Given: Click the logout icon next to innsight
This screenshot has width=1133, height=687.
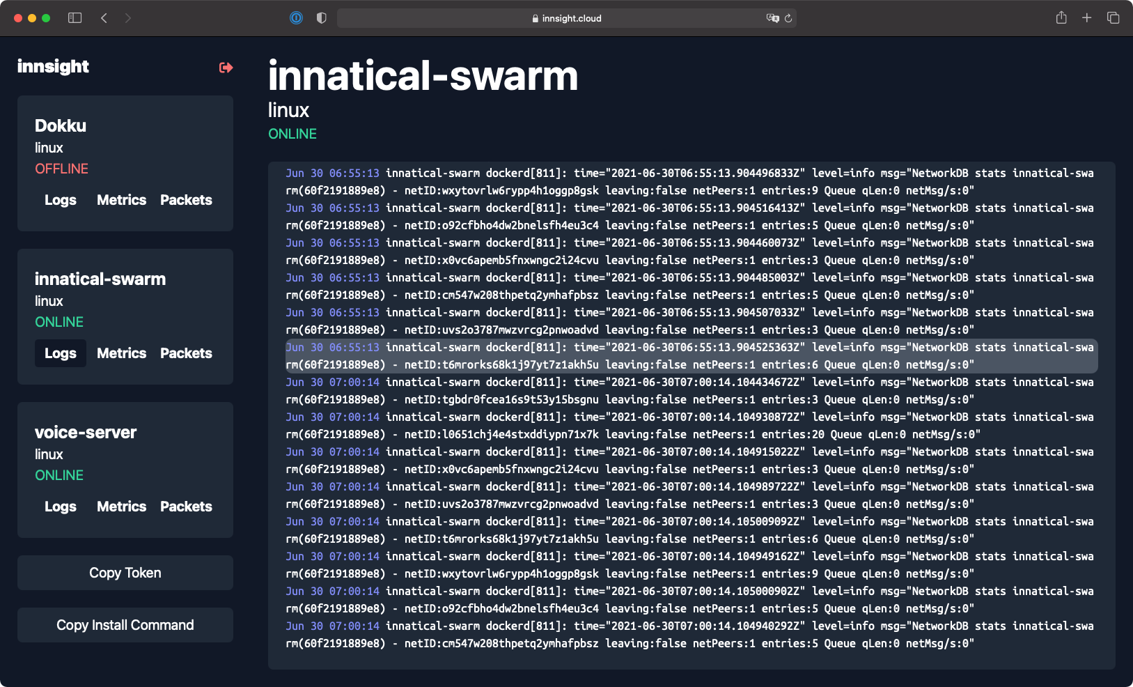Looking at the screenshot, I should pyautogui.click(x=226, y=68).
